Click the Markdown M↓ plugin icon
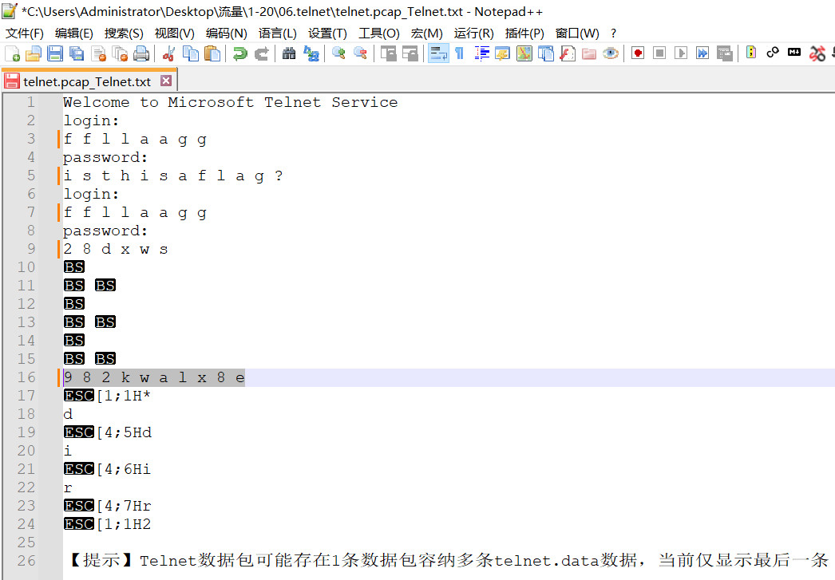Image resolution: width=835 pixels, height=580 pixels. pyautogui.click(x=794, y=52)
